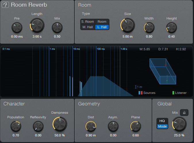Select the S. Room type

click(87, 22)
